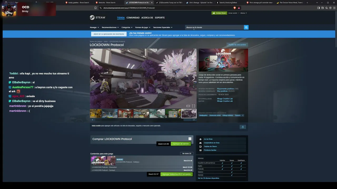Select the map screenshot thumbnail
This screenshot has height=189, width=337.
pos(173,113)
